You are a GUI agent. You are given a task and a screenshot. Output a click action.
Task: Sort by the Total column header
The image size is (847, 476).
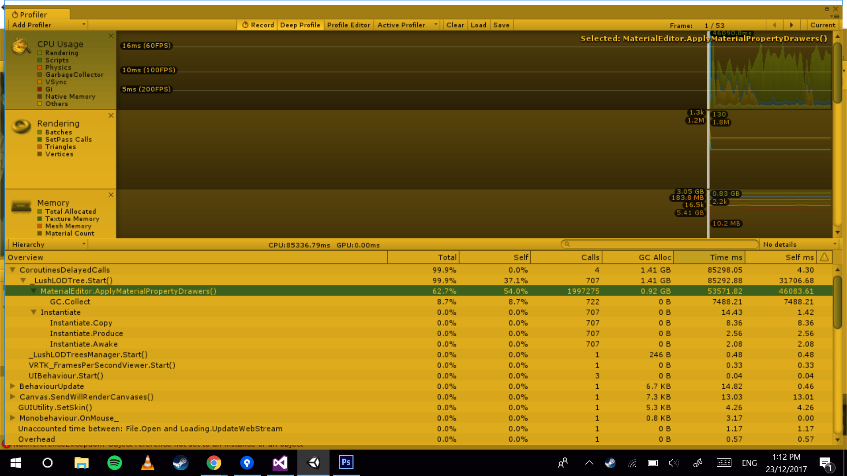pyautogui.click(x=423, y=257)
